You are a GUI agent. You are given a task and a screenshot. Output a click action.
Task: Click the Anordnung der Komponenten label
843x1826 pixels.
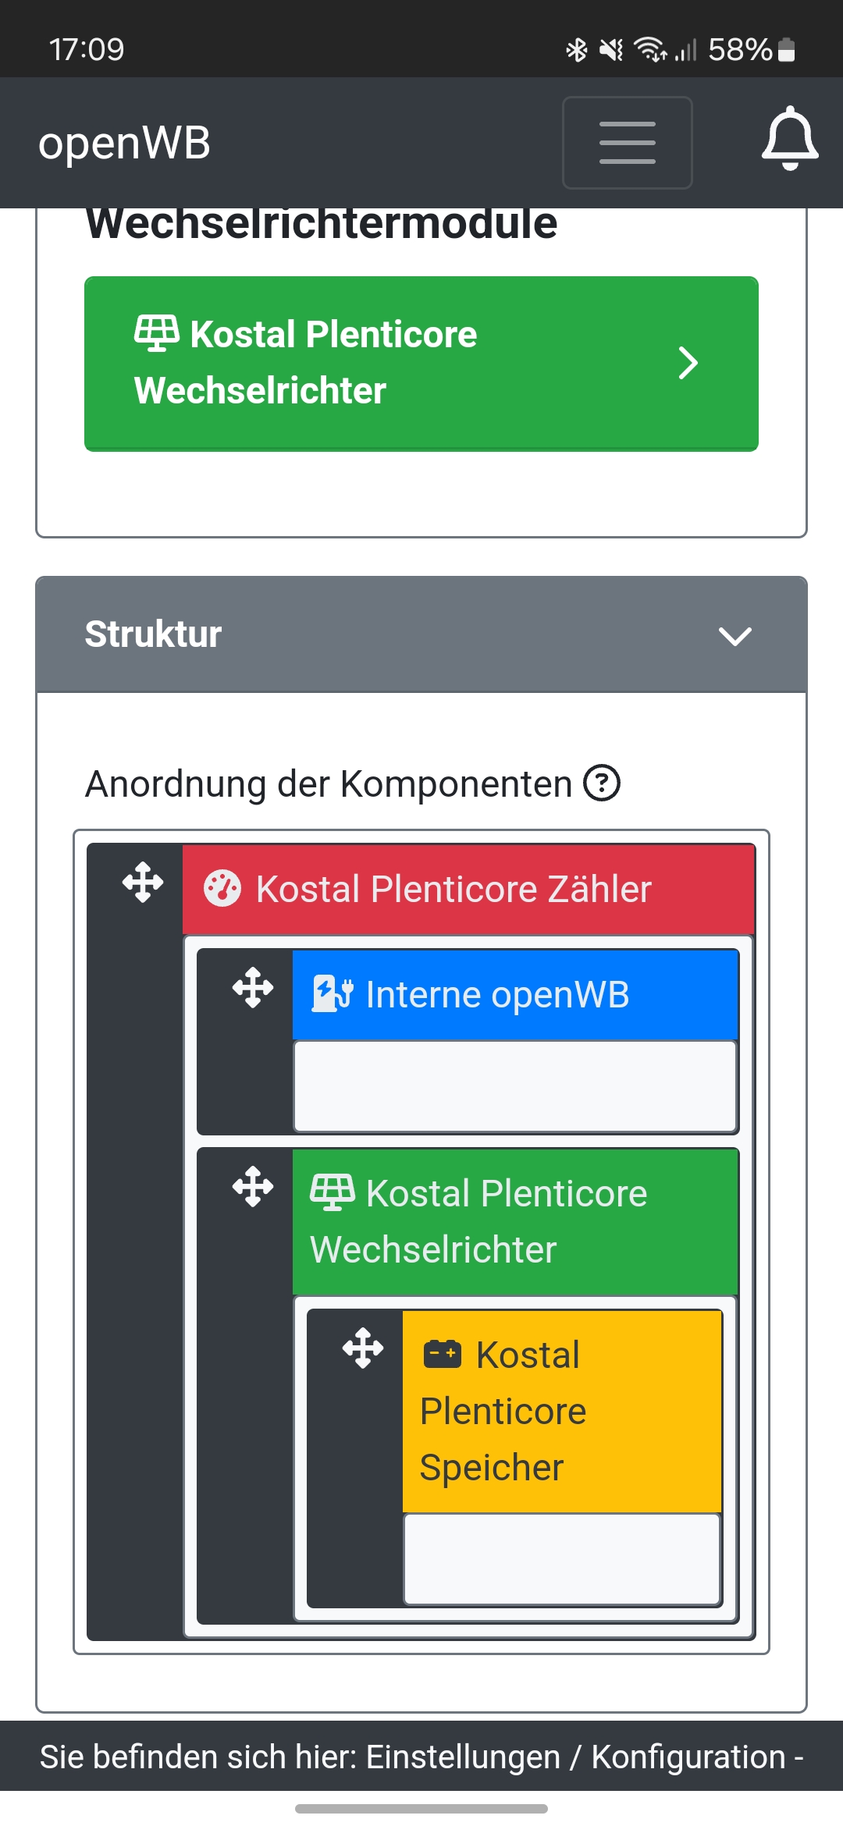click(x=329, y=783)
